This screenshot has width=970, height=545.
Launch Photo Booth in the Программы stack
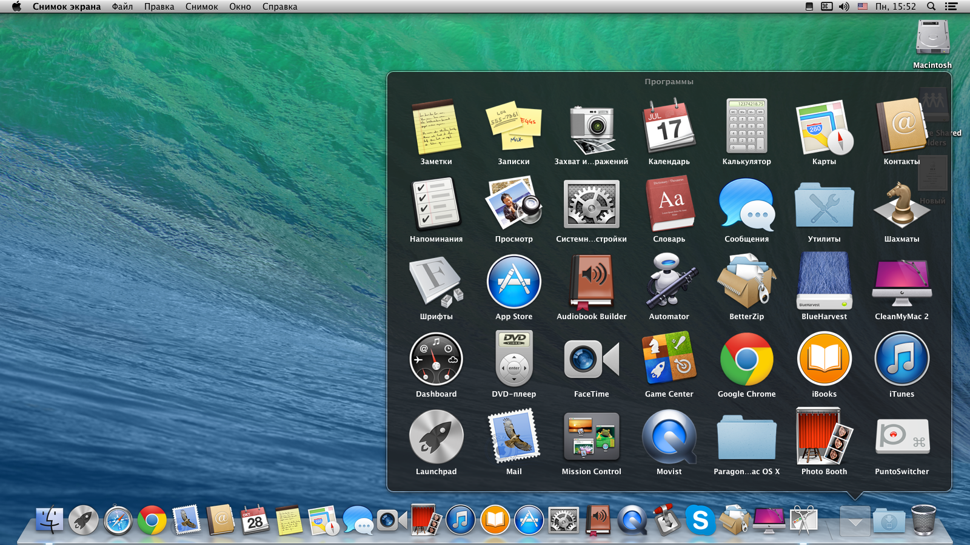point(824,437)
